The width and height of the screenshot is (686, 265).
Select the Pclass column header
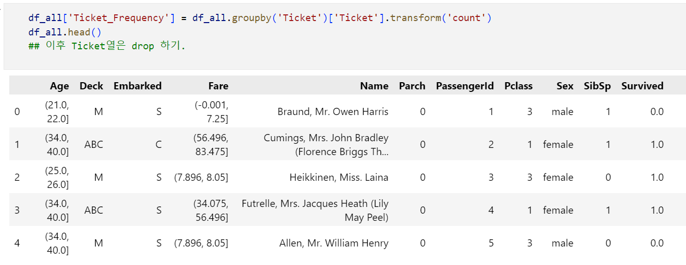coord(518,86)
